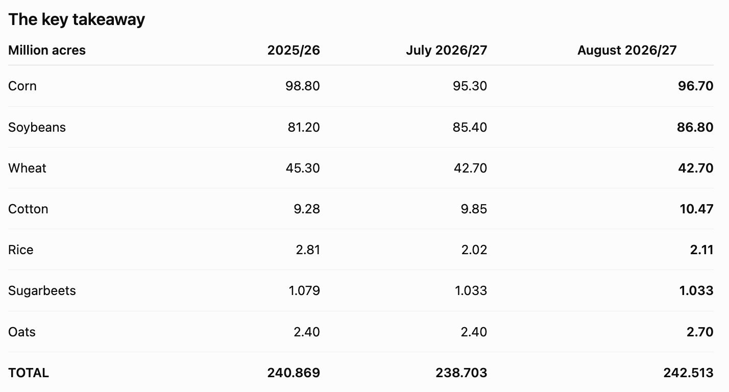This screenshot has width=729, height=392.
Task: Select Soybeans' 2025/26 value 81.20
Action: 304,127
